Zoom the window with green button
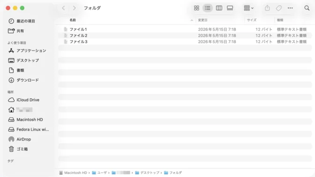315x177 pixels. pyautogui.click(x=22, y=8)
